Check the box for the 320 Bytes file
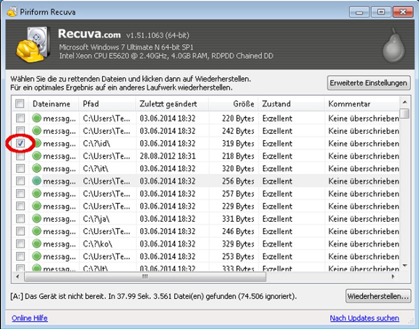The width and height of the screenshot is (419, 329). click(x=20, y=168)
